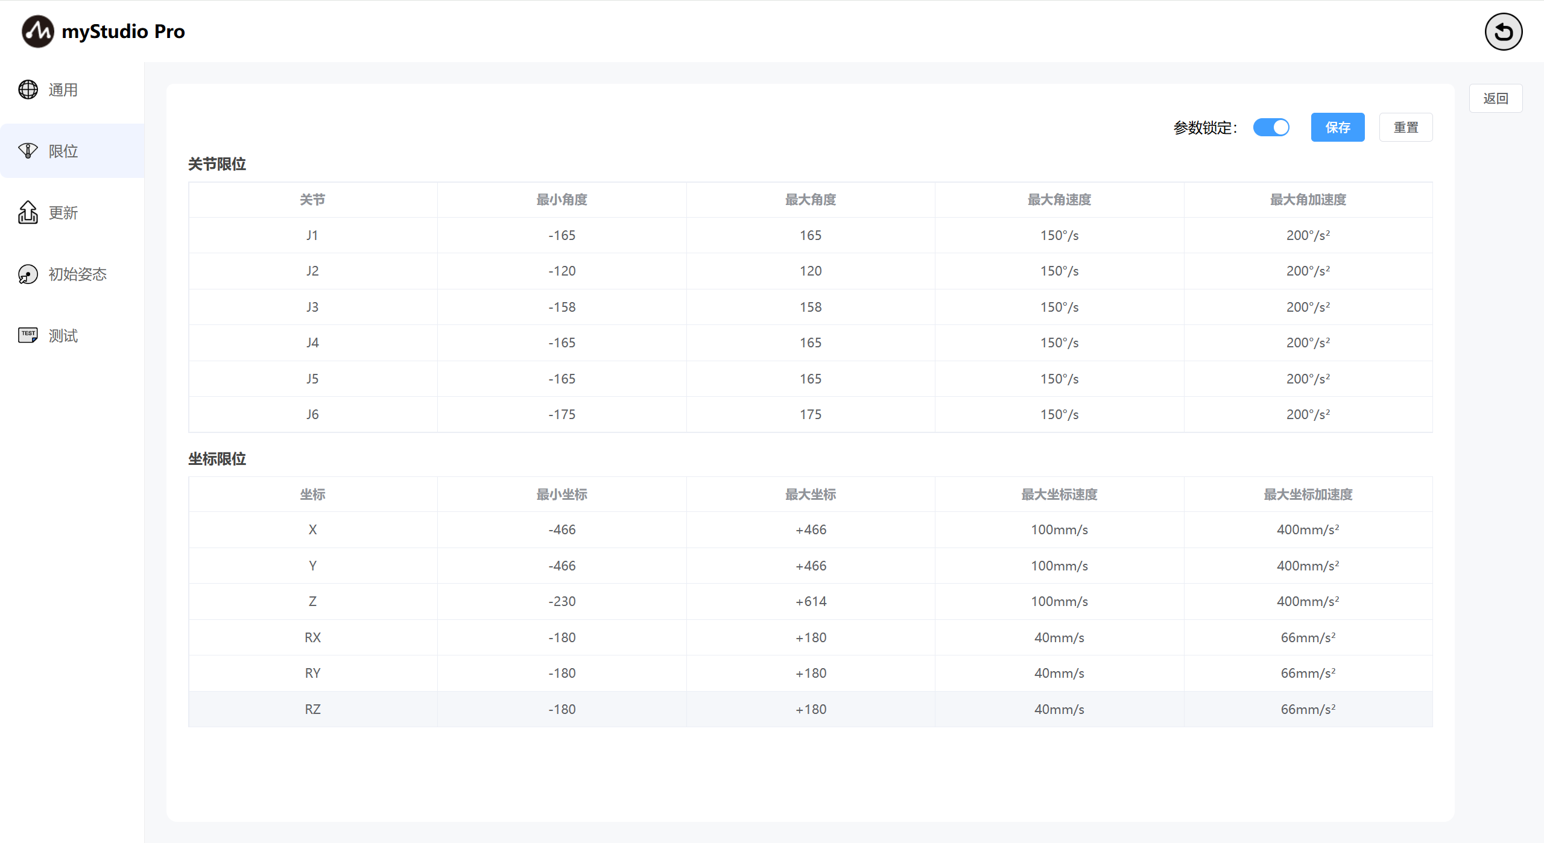
Task: Click the RZ row in coordinate table
Action: (312, 709)
